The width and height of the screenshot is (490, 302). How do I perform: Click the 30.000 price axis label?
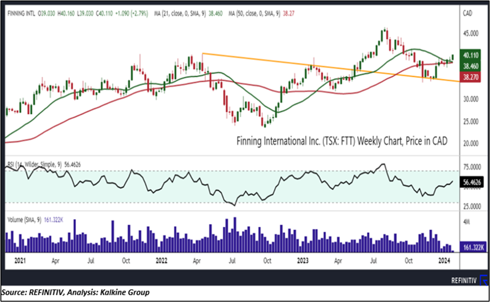[x=471, y=99]
